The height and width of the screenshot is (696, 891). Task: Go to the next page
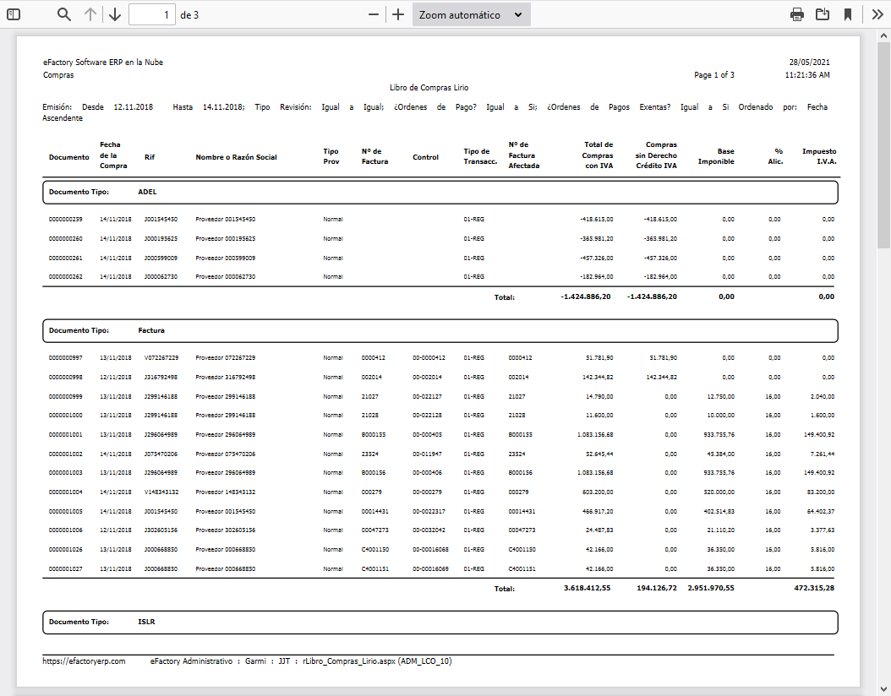click(115, 14)
